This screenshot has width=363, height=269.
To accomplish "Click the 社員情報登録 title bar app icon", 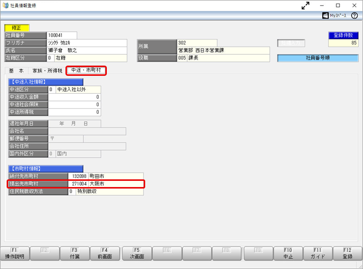I will pyautogui.click(x=5, y=5).
